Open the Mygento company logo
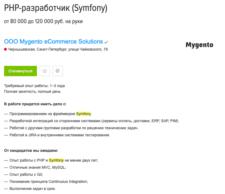The width and height of the screenshot is (225, 194). 199,45
